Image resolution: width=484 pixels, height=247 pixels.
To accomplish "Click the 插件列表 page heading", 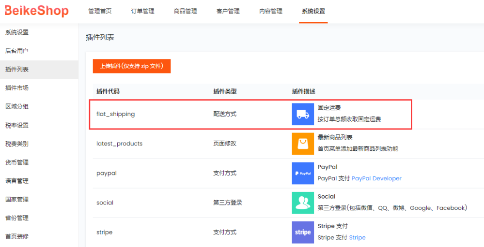I will tap(100, 38).
